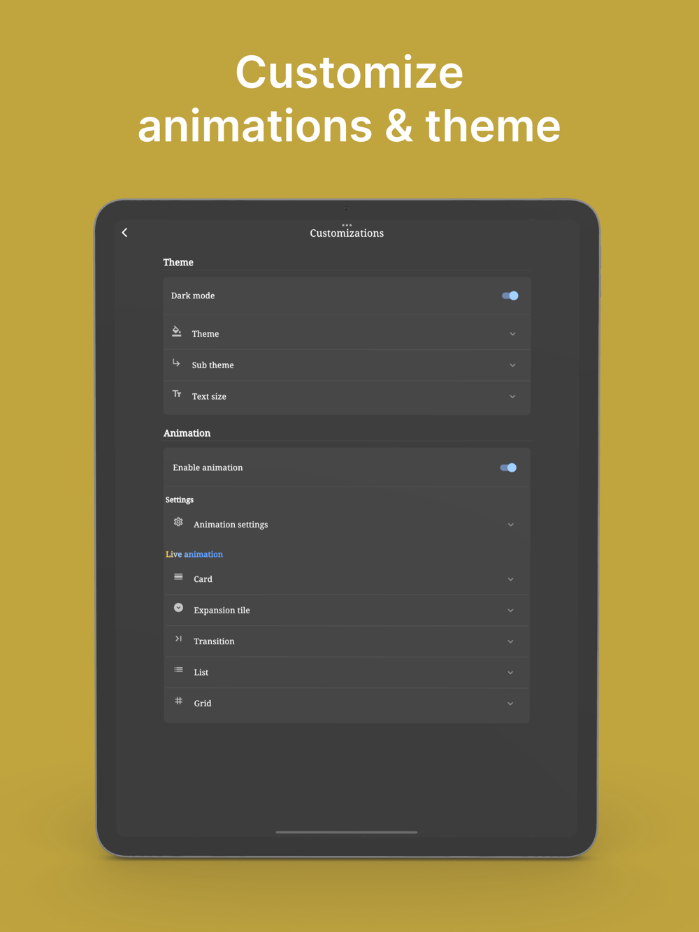Click the Sub theme label
This screenshot has width=699, height=932.
tap(213, 365)
